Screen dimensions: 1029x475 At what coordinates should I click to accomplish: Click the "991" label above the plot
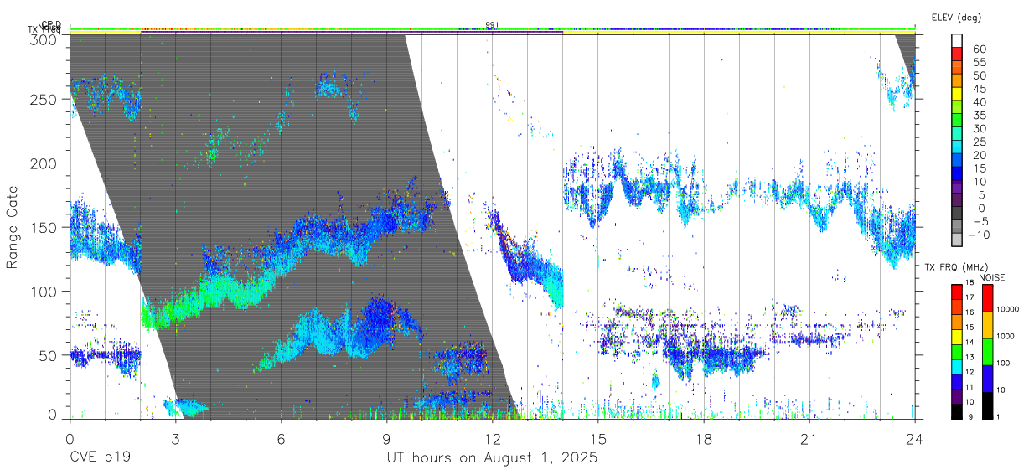coord(492,25)
